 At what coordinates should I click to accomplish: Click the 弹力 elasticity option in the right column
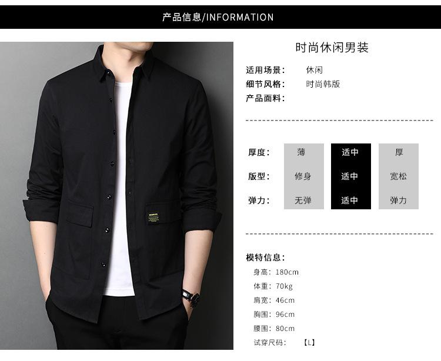tap(399, 200)
